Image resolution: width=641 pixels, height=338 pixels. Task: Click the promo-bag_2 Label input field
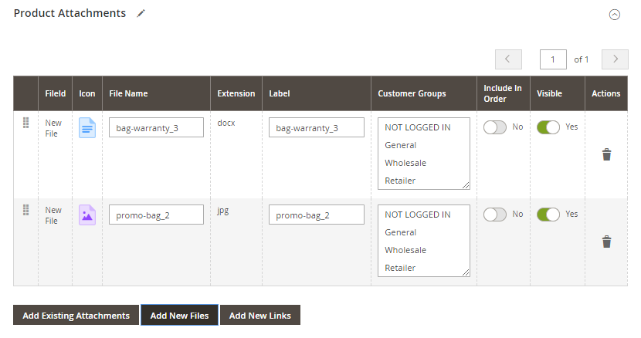click(x=316, y=215)
